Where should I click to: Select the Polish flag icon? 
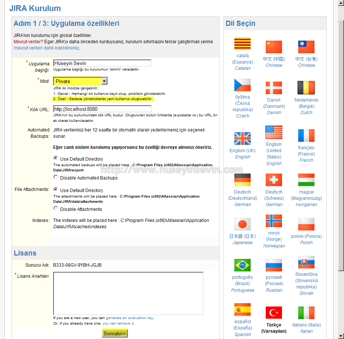[x=306, y=224]
